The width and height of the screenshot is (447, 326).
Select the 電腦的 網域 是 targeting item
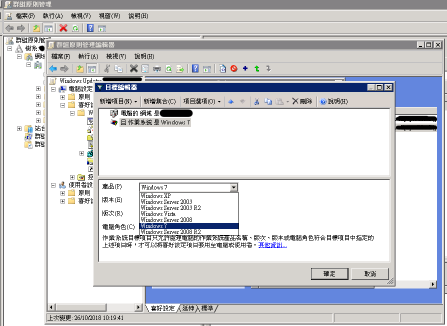tap(151, 113)
